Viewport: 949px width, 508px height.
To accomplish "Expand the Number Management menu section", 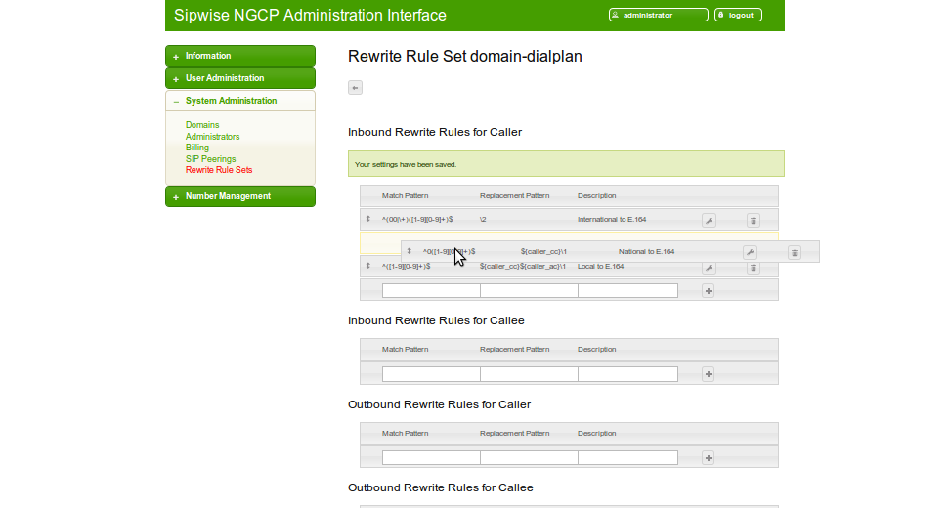I will pos(240,196).
